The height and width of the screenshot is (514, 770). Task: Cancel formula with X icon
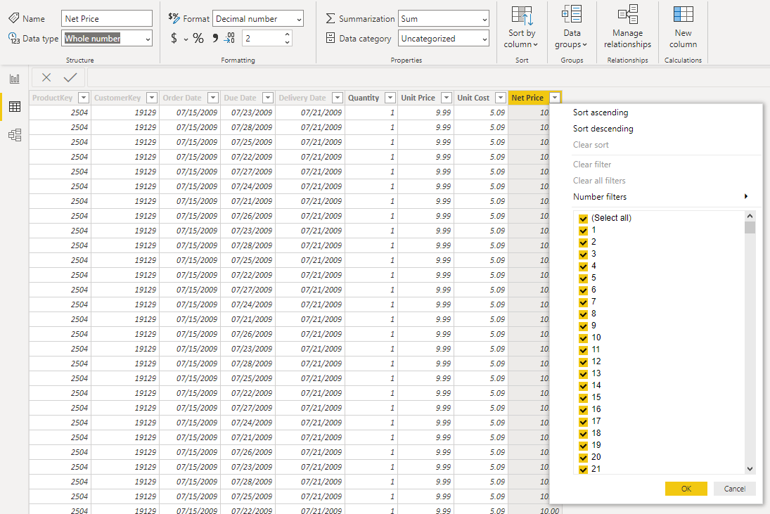[x=46, y=77]
